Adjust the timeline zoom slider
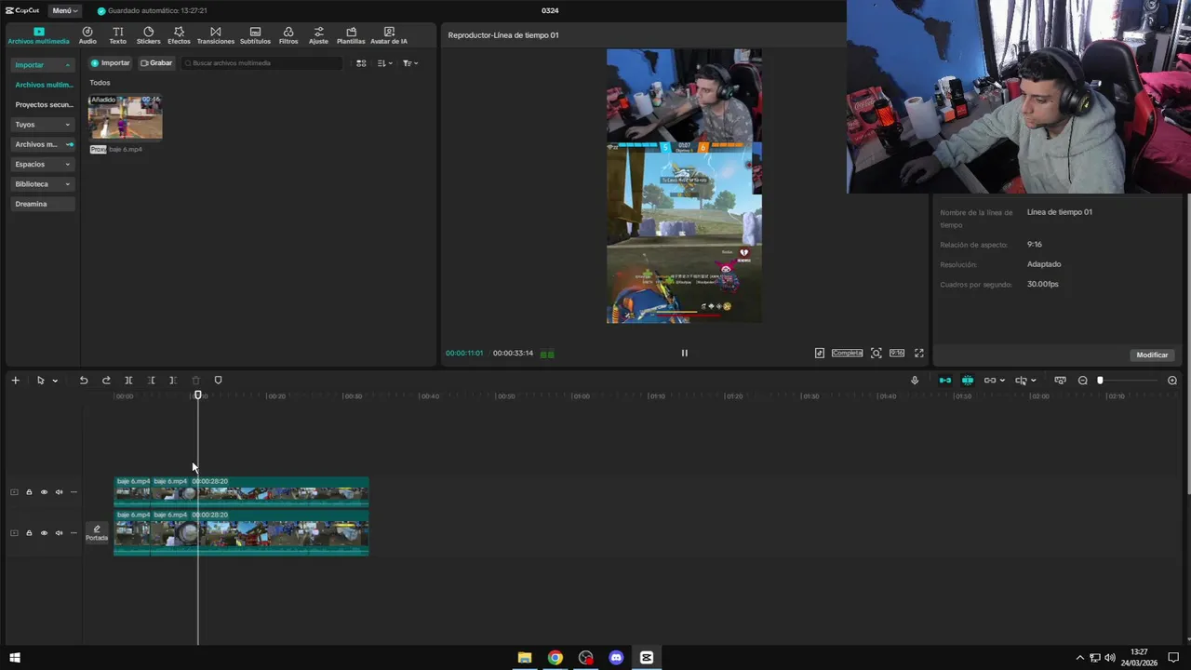 point(1100,380)
